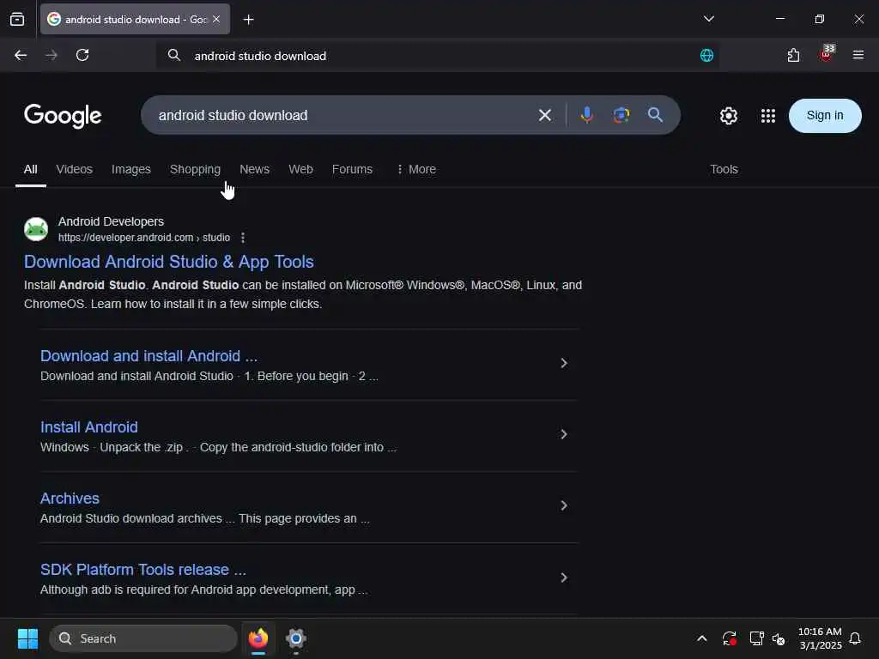
Task: Switch to the Shopping tab
Action: (195, 169)
